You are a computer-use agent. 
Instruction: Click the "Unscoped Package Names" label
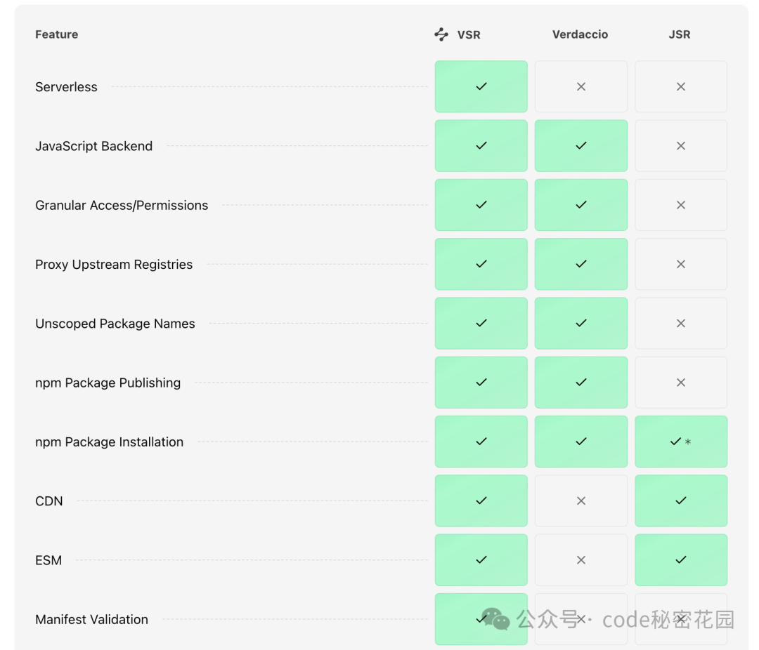point(115,324)
